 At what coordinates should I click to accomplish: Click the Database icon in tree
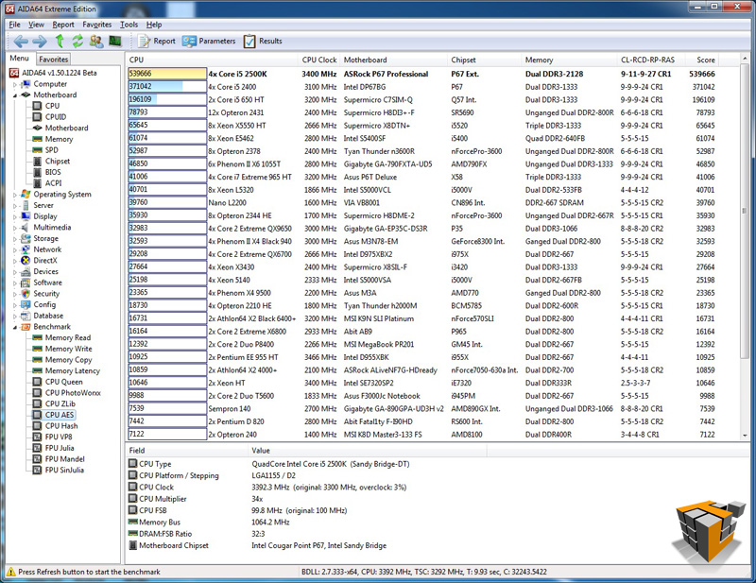click(26, 316)
